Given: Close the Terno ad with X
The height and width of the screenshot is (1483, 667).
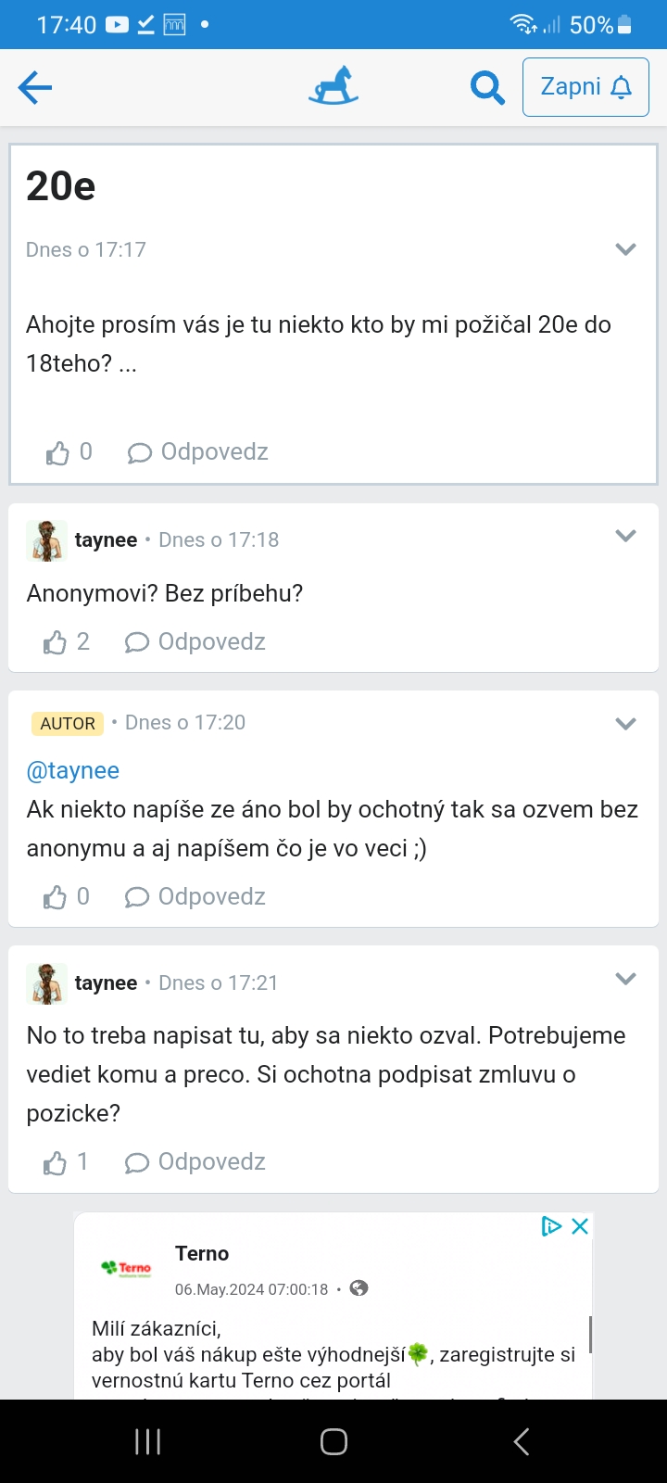Looking at the screenshot, I should click(580, 1226).
